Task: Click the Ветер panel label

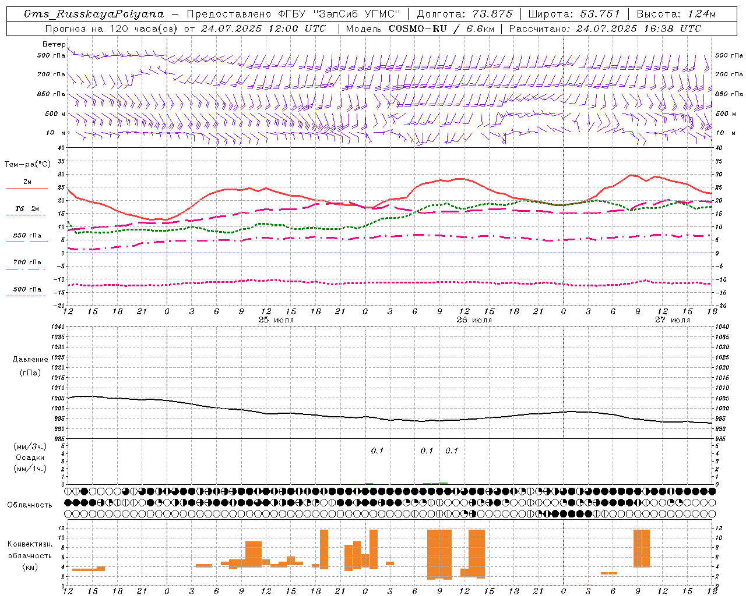Action: (54, 44)
